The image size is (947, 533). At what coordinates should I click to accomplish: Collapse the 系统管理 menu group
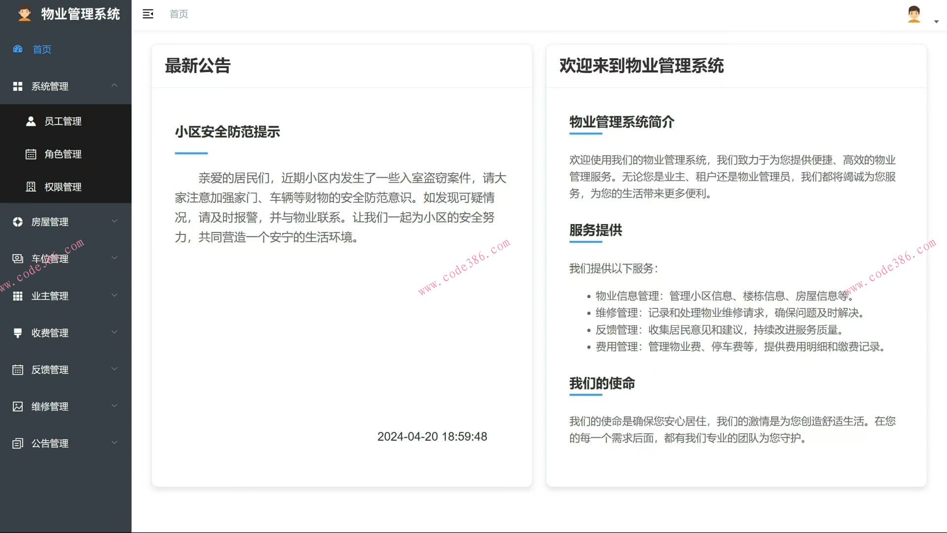pos(115,85)
